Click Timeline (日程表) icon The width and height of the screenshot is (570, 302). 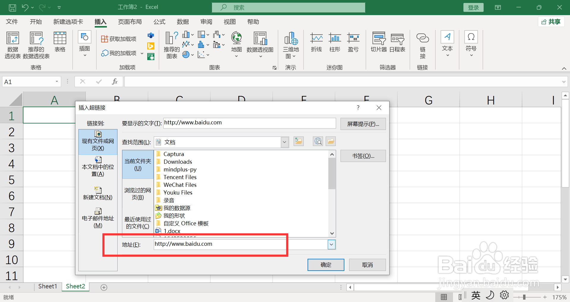click(397, 42)
